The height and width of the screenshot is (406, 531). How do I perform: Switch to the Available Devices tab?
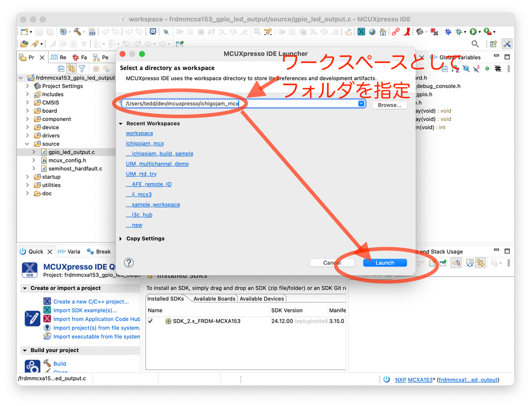tap(262, 299)
